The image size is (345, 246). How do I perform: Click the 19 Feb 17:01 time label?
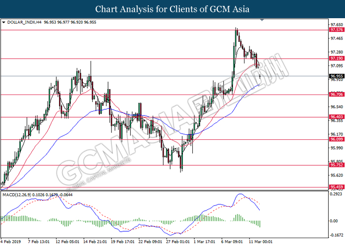(x=123, y=242)
